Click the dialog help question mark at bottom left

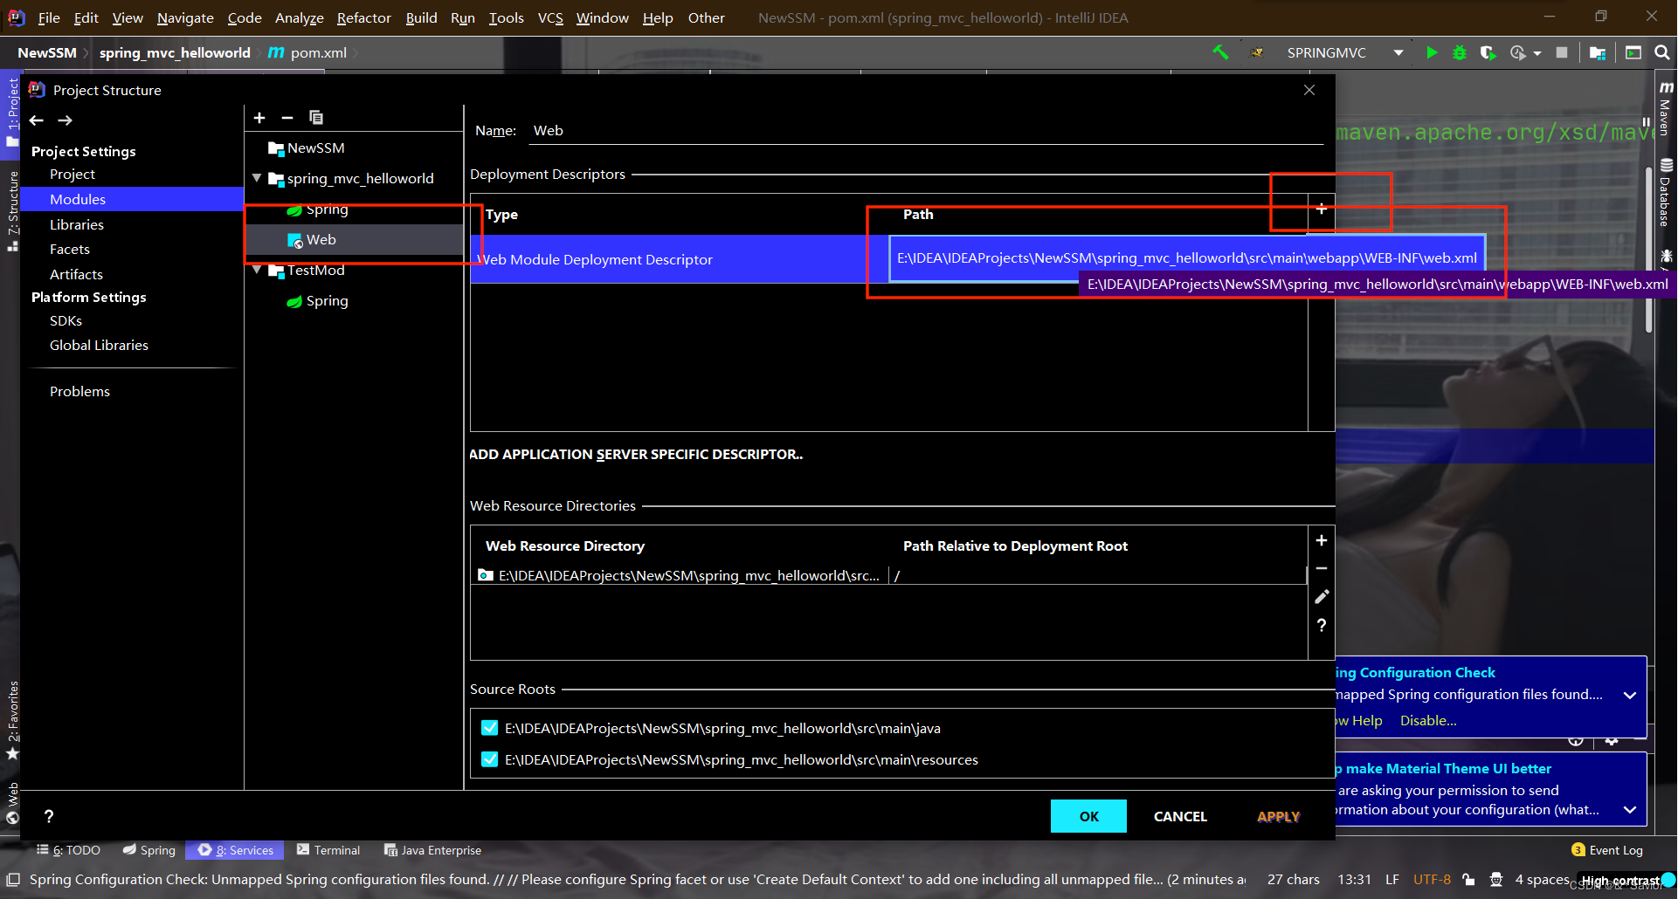pos(49,816)
